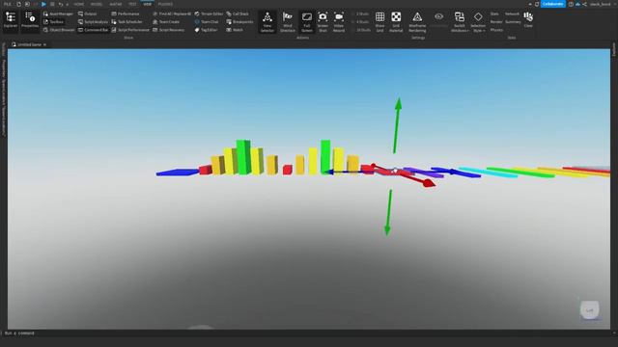Open the Breakpoints window
This screenshot has width=618, height=347.
pyautogui.click(x=239, y=22)
